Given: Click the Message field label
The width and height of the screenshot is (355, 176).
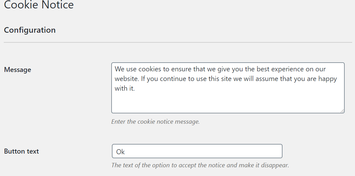Looking at the screenshot, I should click(17, 70).
